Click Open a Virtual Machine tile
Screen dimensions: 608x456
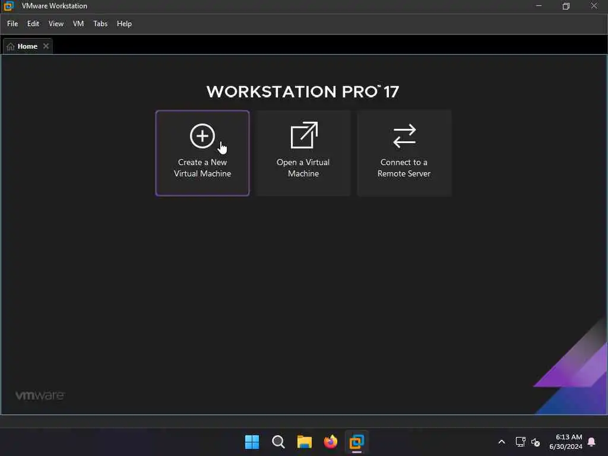[x=303, y=153]
